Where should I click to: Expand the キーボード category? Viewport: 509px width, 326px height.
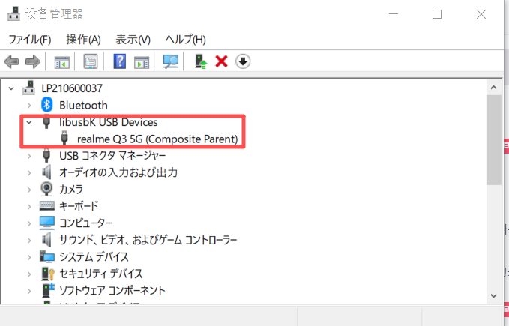29,207
